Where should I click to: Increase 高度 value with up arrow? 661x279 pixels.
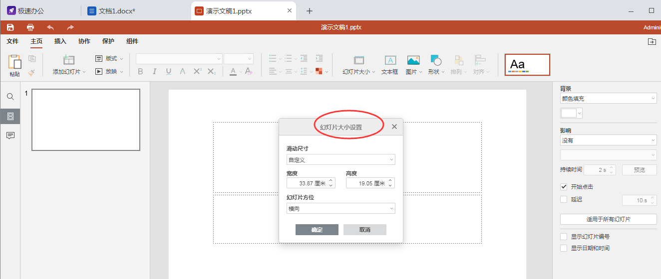pyautogui.click(x=391, y=181)
